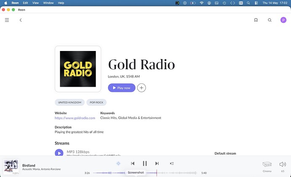This screenshot has height=177, width=291.
Task: Select the Cinema audio zone
Action: [x=267, y=166]
